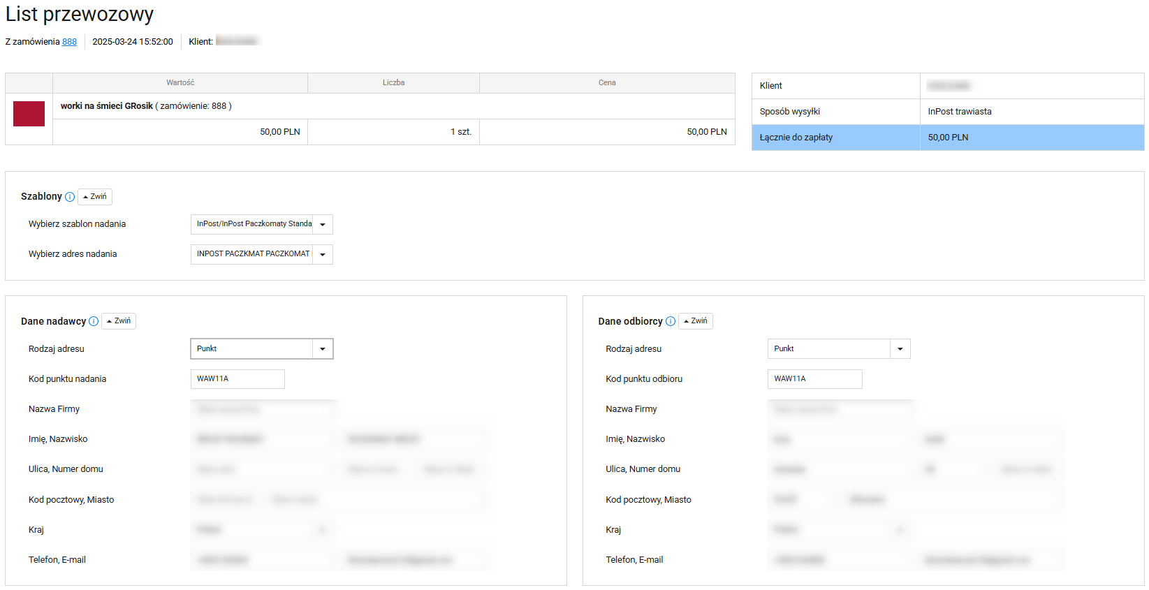Open the recipient Kraj dropdown
The width and height of the screenshot is (1149, 590).
click(839, 530)
